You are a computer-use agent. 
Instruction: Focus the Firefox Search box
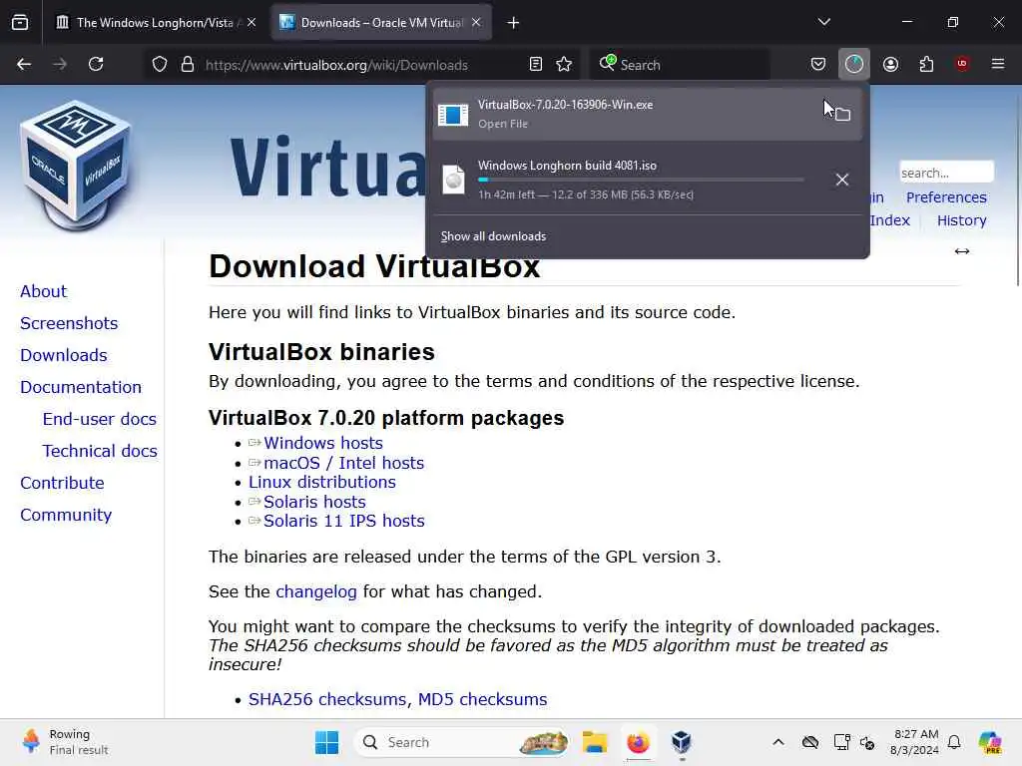point(681,65)
